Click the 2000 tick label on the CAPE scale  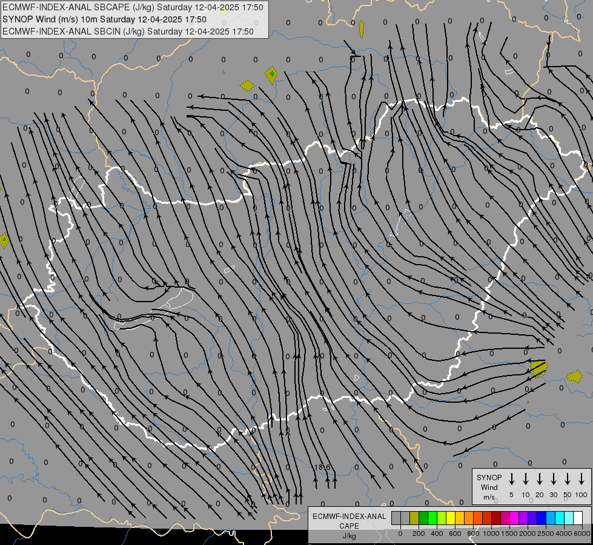click(527, 533)
